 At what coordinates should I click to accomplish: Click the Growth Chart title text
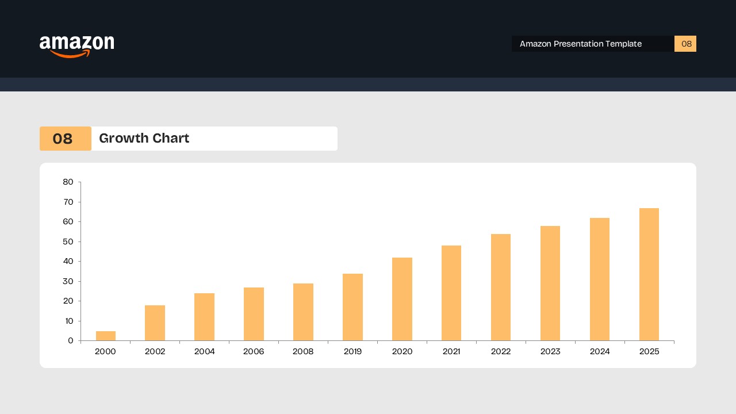(x=144, y=138)
